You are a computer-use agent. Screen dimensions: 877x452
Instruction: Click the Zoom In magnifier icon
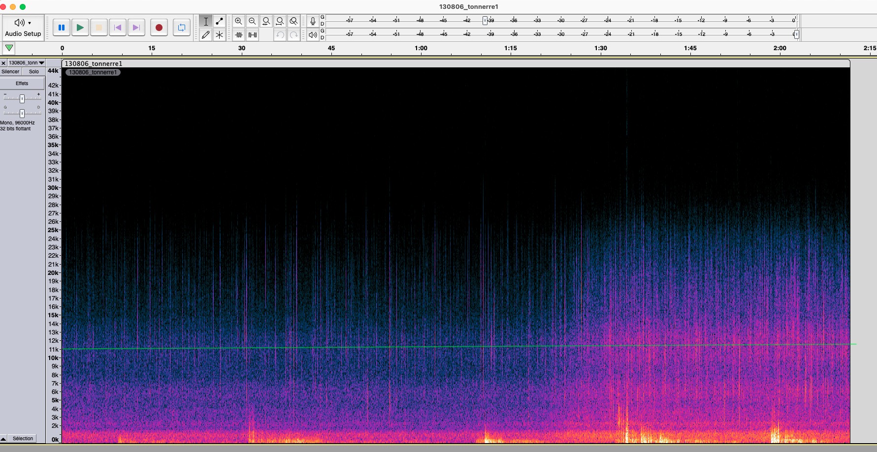click(239, 21)
